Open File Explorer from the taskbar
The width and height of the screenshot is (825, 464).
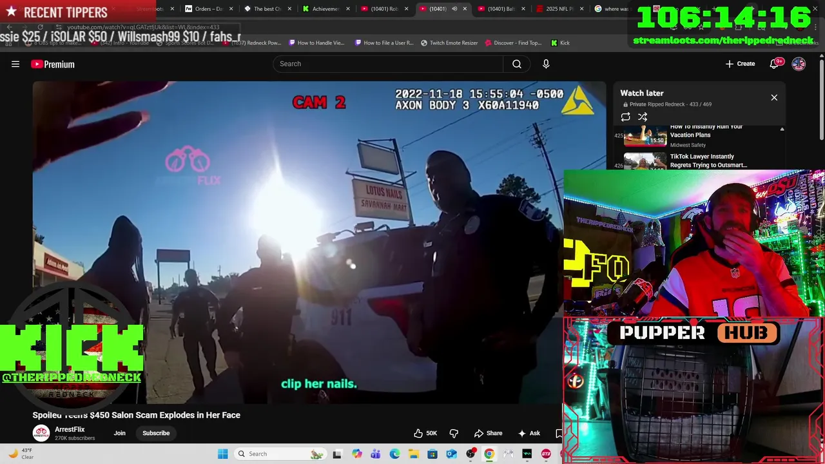[x=413, y=454]
